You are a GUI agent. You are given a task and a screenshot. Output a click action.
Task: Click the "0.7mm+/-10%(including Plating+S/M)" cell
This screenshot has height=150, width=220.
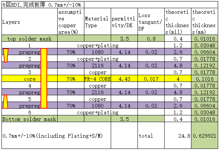pyautogui.click(x=56, y=135)
